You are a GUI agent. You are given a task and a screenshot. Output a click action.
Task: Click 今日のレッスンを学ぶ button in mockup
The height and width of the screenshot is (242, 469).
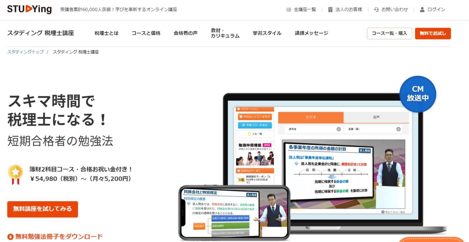[x=255, y=117]
